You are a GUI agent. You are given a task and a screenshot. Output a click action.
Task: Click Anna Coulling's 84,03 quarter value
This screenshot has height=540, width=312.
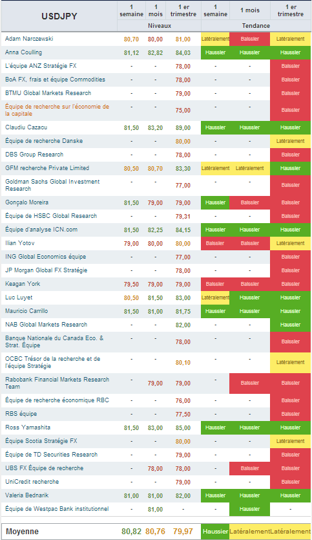click(183, 52)
